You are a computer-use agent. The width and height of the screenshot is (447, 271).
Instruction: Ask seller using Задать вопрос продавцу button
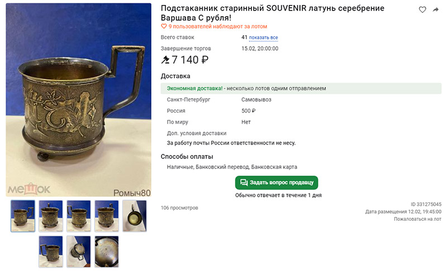tap(277, 182)
